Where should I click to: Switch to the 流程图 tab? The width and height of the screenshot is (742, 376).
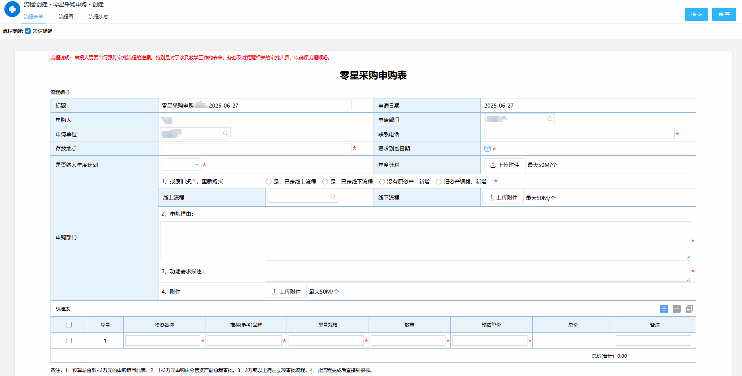click(x=66, y=17)
